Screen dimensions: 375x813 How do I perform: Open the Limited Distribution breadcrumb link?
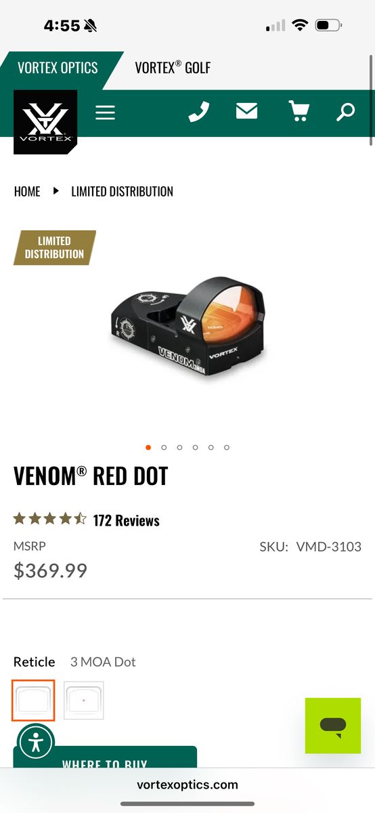[x=123, y=192]
